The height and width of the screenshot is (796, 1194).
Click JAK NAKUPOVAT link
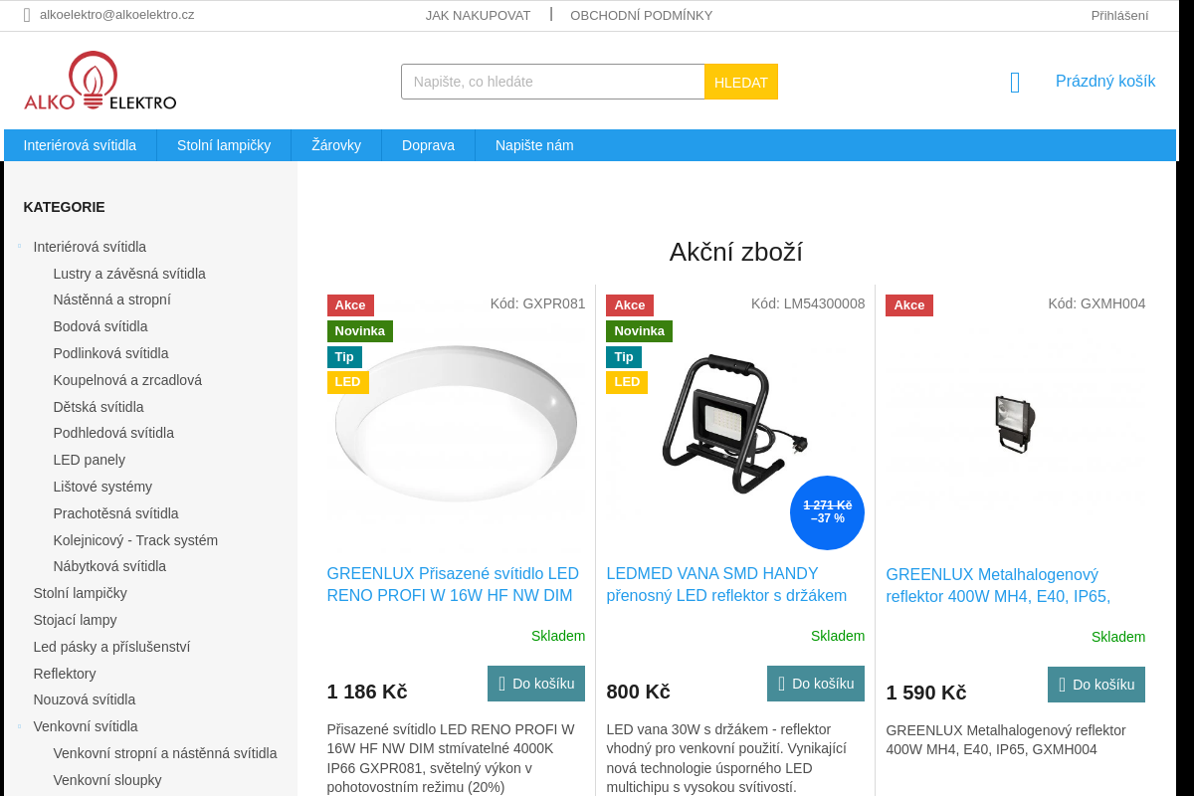pyautogui.click(x=478, y=15)
